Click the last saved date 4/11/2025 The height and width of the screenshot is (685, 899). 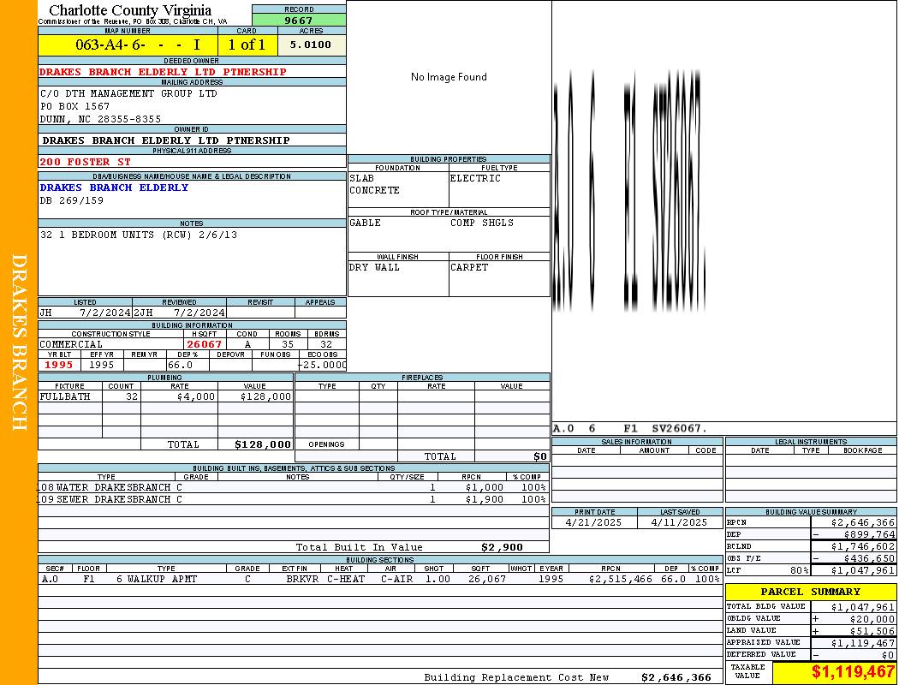[680, 523]
